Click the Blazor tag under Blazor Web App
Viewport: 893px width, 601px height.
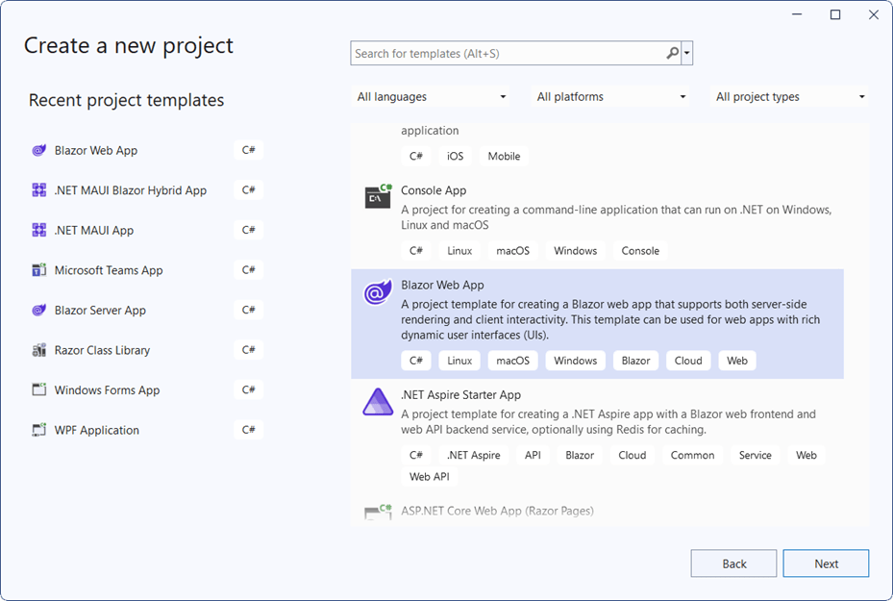click(x=635, y=360)
